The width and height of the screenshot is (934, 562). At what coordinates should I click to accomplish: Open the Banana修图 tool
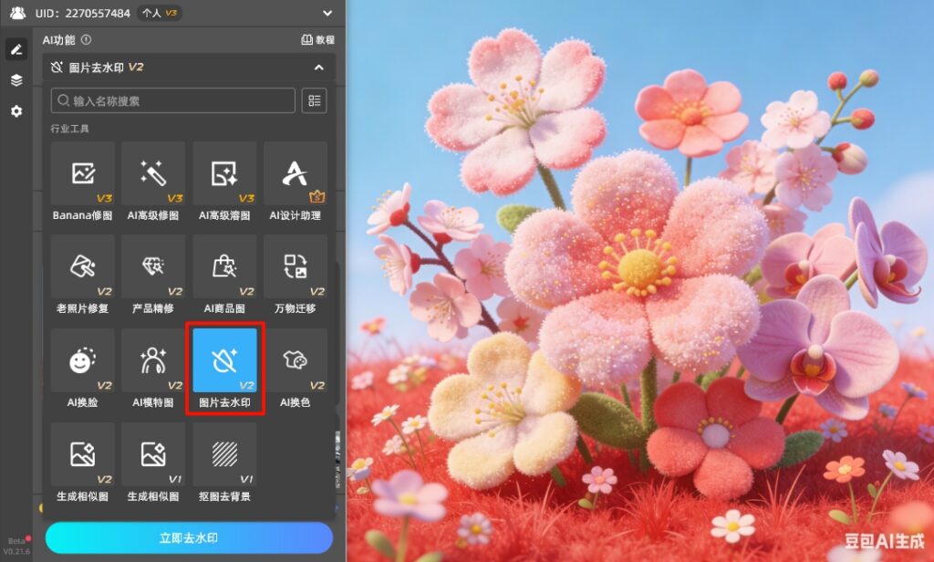pyautogui.click(x=83, y=174)
